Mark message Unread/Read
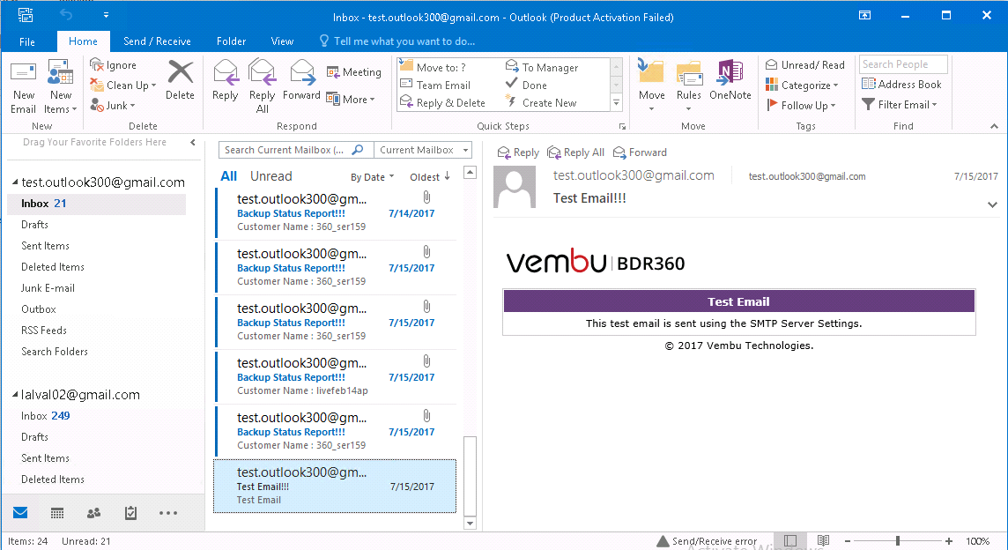Image resolution: width=1008 pixels, height=550 pixels. tap(804, 65)
